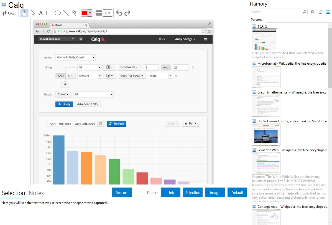Click the document page icon
Screen dimensions: 332x225
point(320,12)
